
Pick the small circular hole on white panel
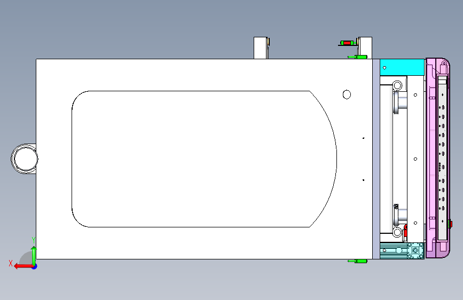click(x=347, y=94)
